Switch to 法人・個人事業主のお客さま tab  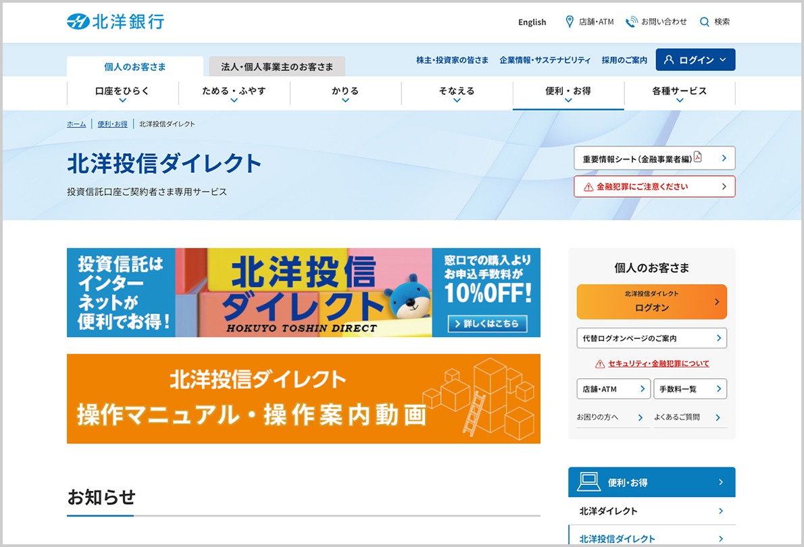click(277, 67)
